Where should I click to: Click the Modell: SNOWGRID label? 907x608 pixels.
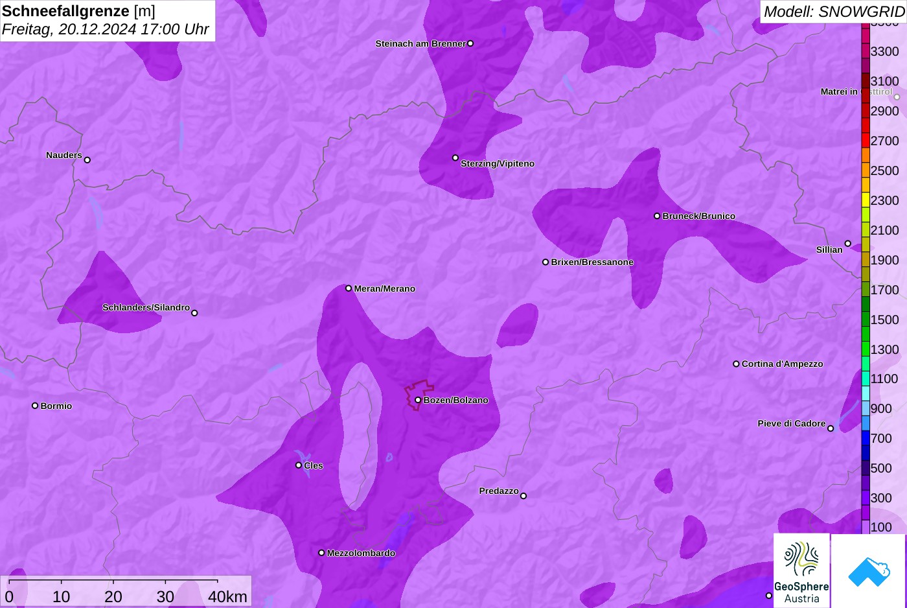(834, 12)
